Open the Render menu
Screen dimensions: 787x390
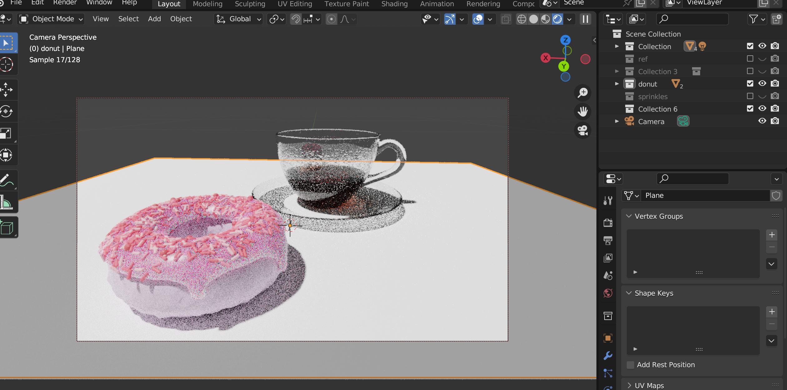65,3
